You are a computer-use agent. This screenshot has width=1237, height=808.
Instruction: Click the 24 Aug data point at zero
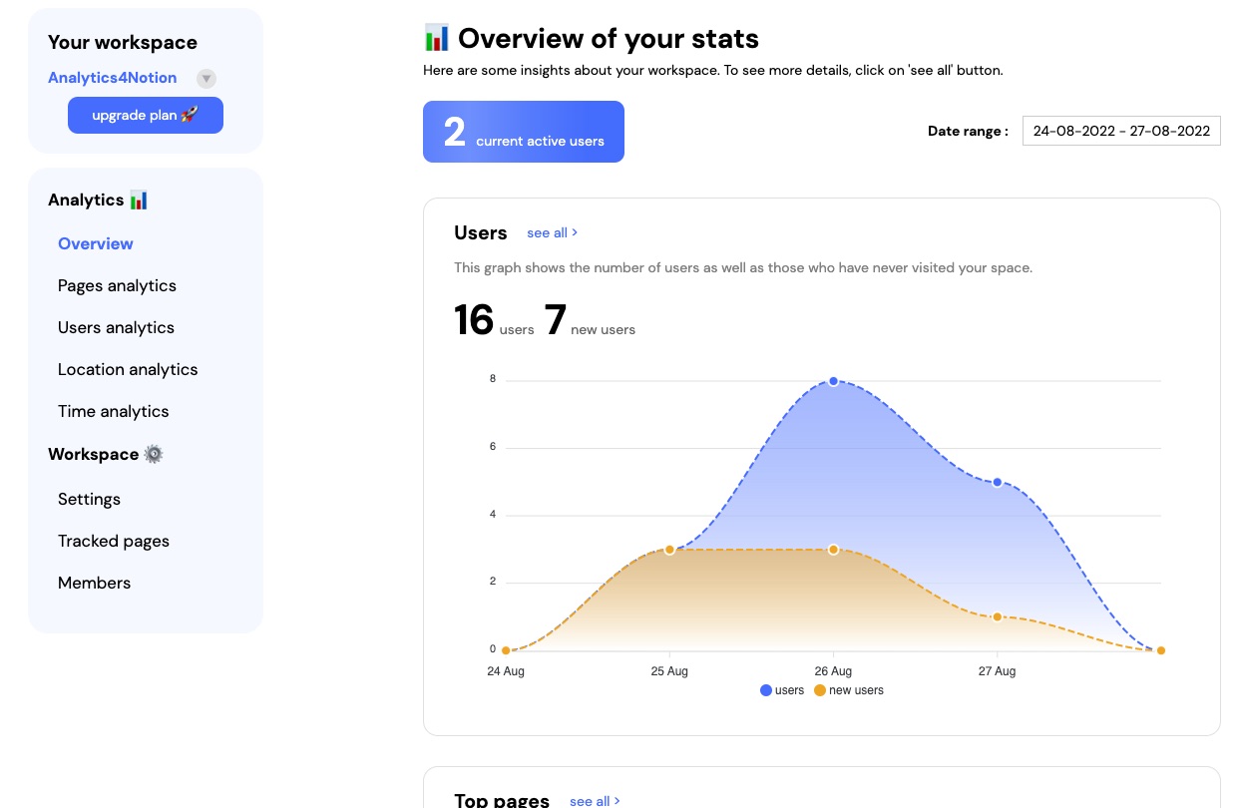506,650
